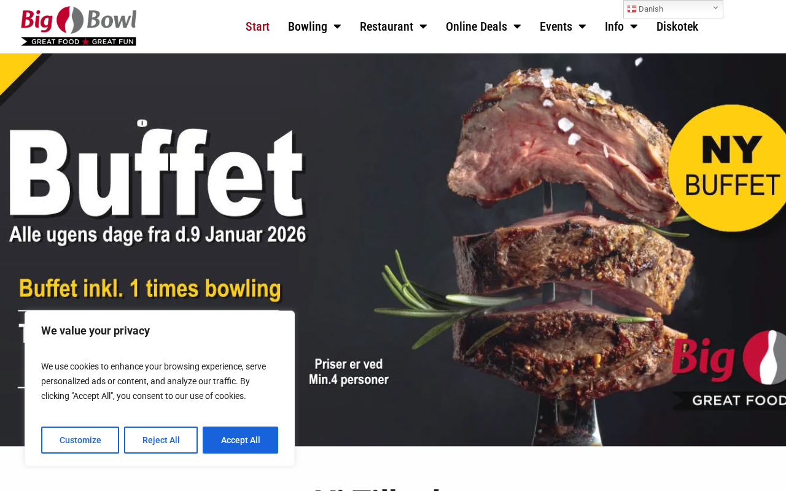Open the Start menu item
The width and height of the screenshot is (786, 491).
pos(257,26)
